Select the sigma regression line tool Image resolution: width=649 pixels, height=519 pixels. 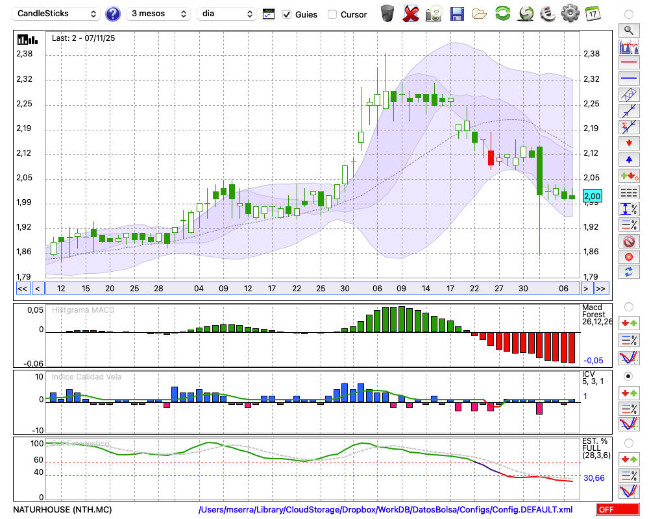point(629,127)
